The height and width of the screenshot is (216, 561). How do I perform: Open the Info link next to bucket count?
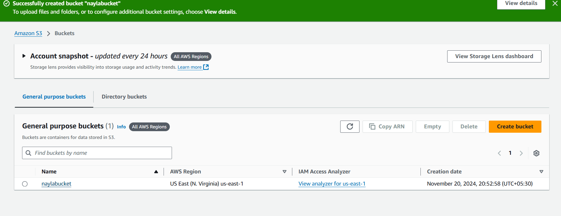[x=121, y=127]
